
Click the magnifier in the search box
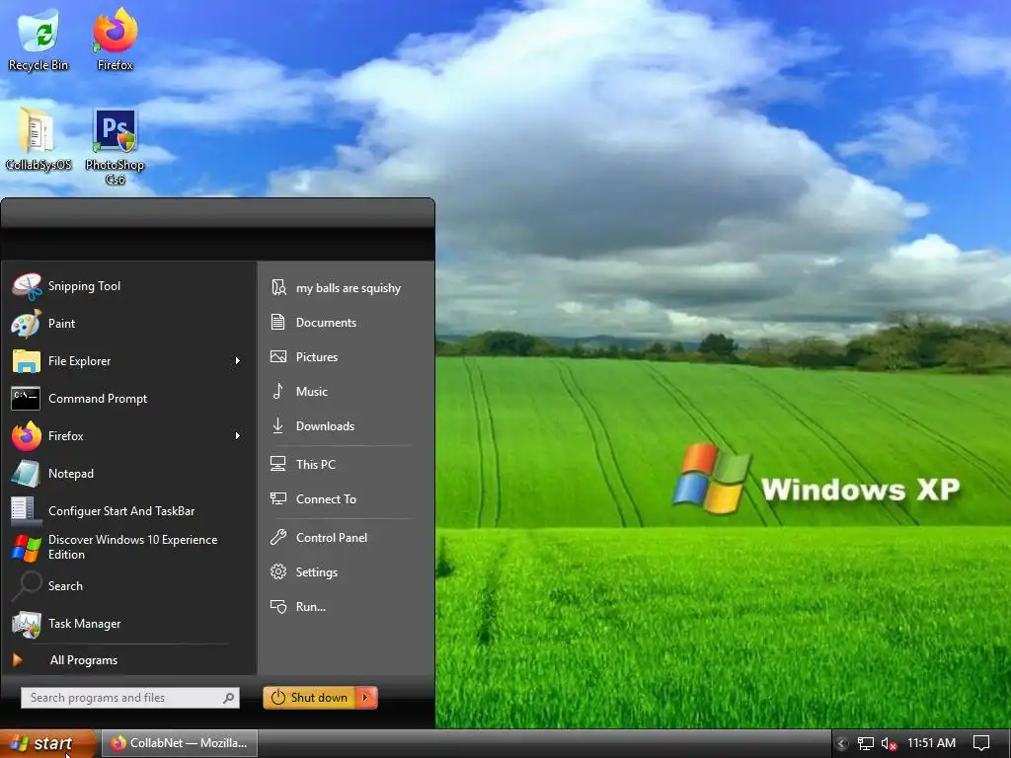coord(228,698)
